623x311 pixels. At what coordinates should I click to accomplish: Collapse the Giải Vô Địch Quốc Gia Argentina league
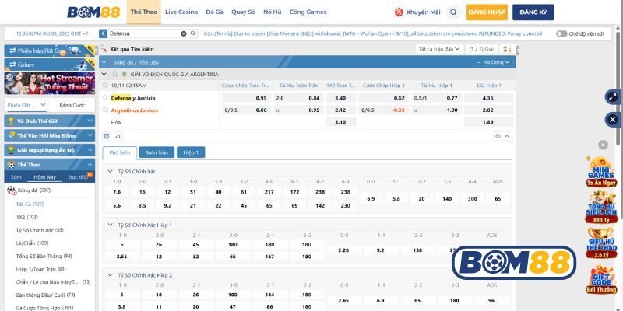(x=104, y=74)
